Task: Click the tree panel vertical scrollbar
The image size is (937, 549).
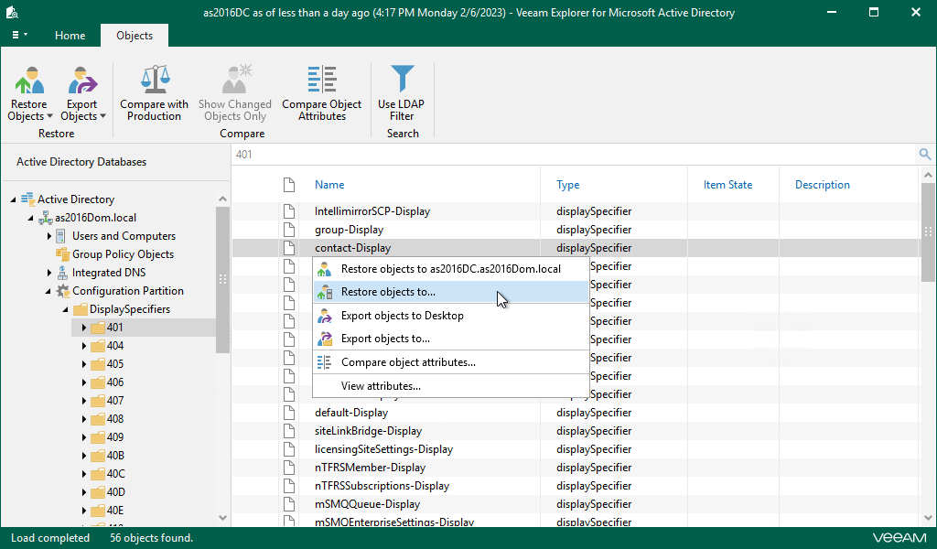Action: (222, 274)
